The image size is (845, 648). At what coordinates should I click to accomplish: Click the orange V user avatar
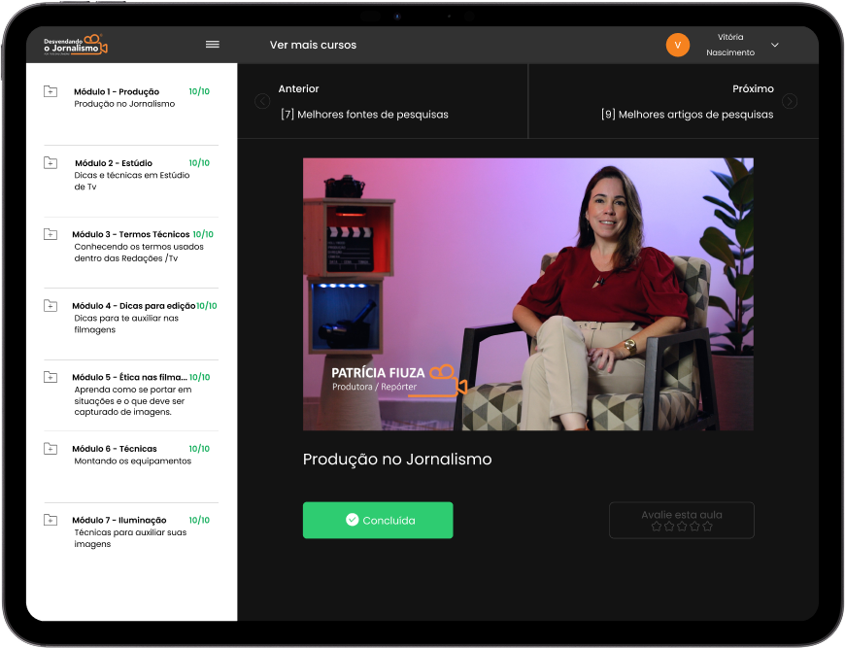pos(677,45)
